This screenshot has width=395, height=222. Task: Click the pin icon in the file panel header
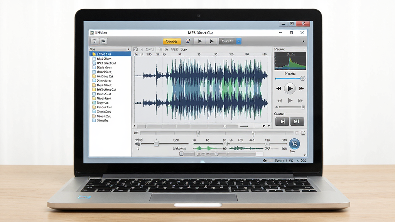128,49
